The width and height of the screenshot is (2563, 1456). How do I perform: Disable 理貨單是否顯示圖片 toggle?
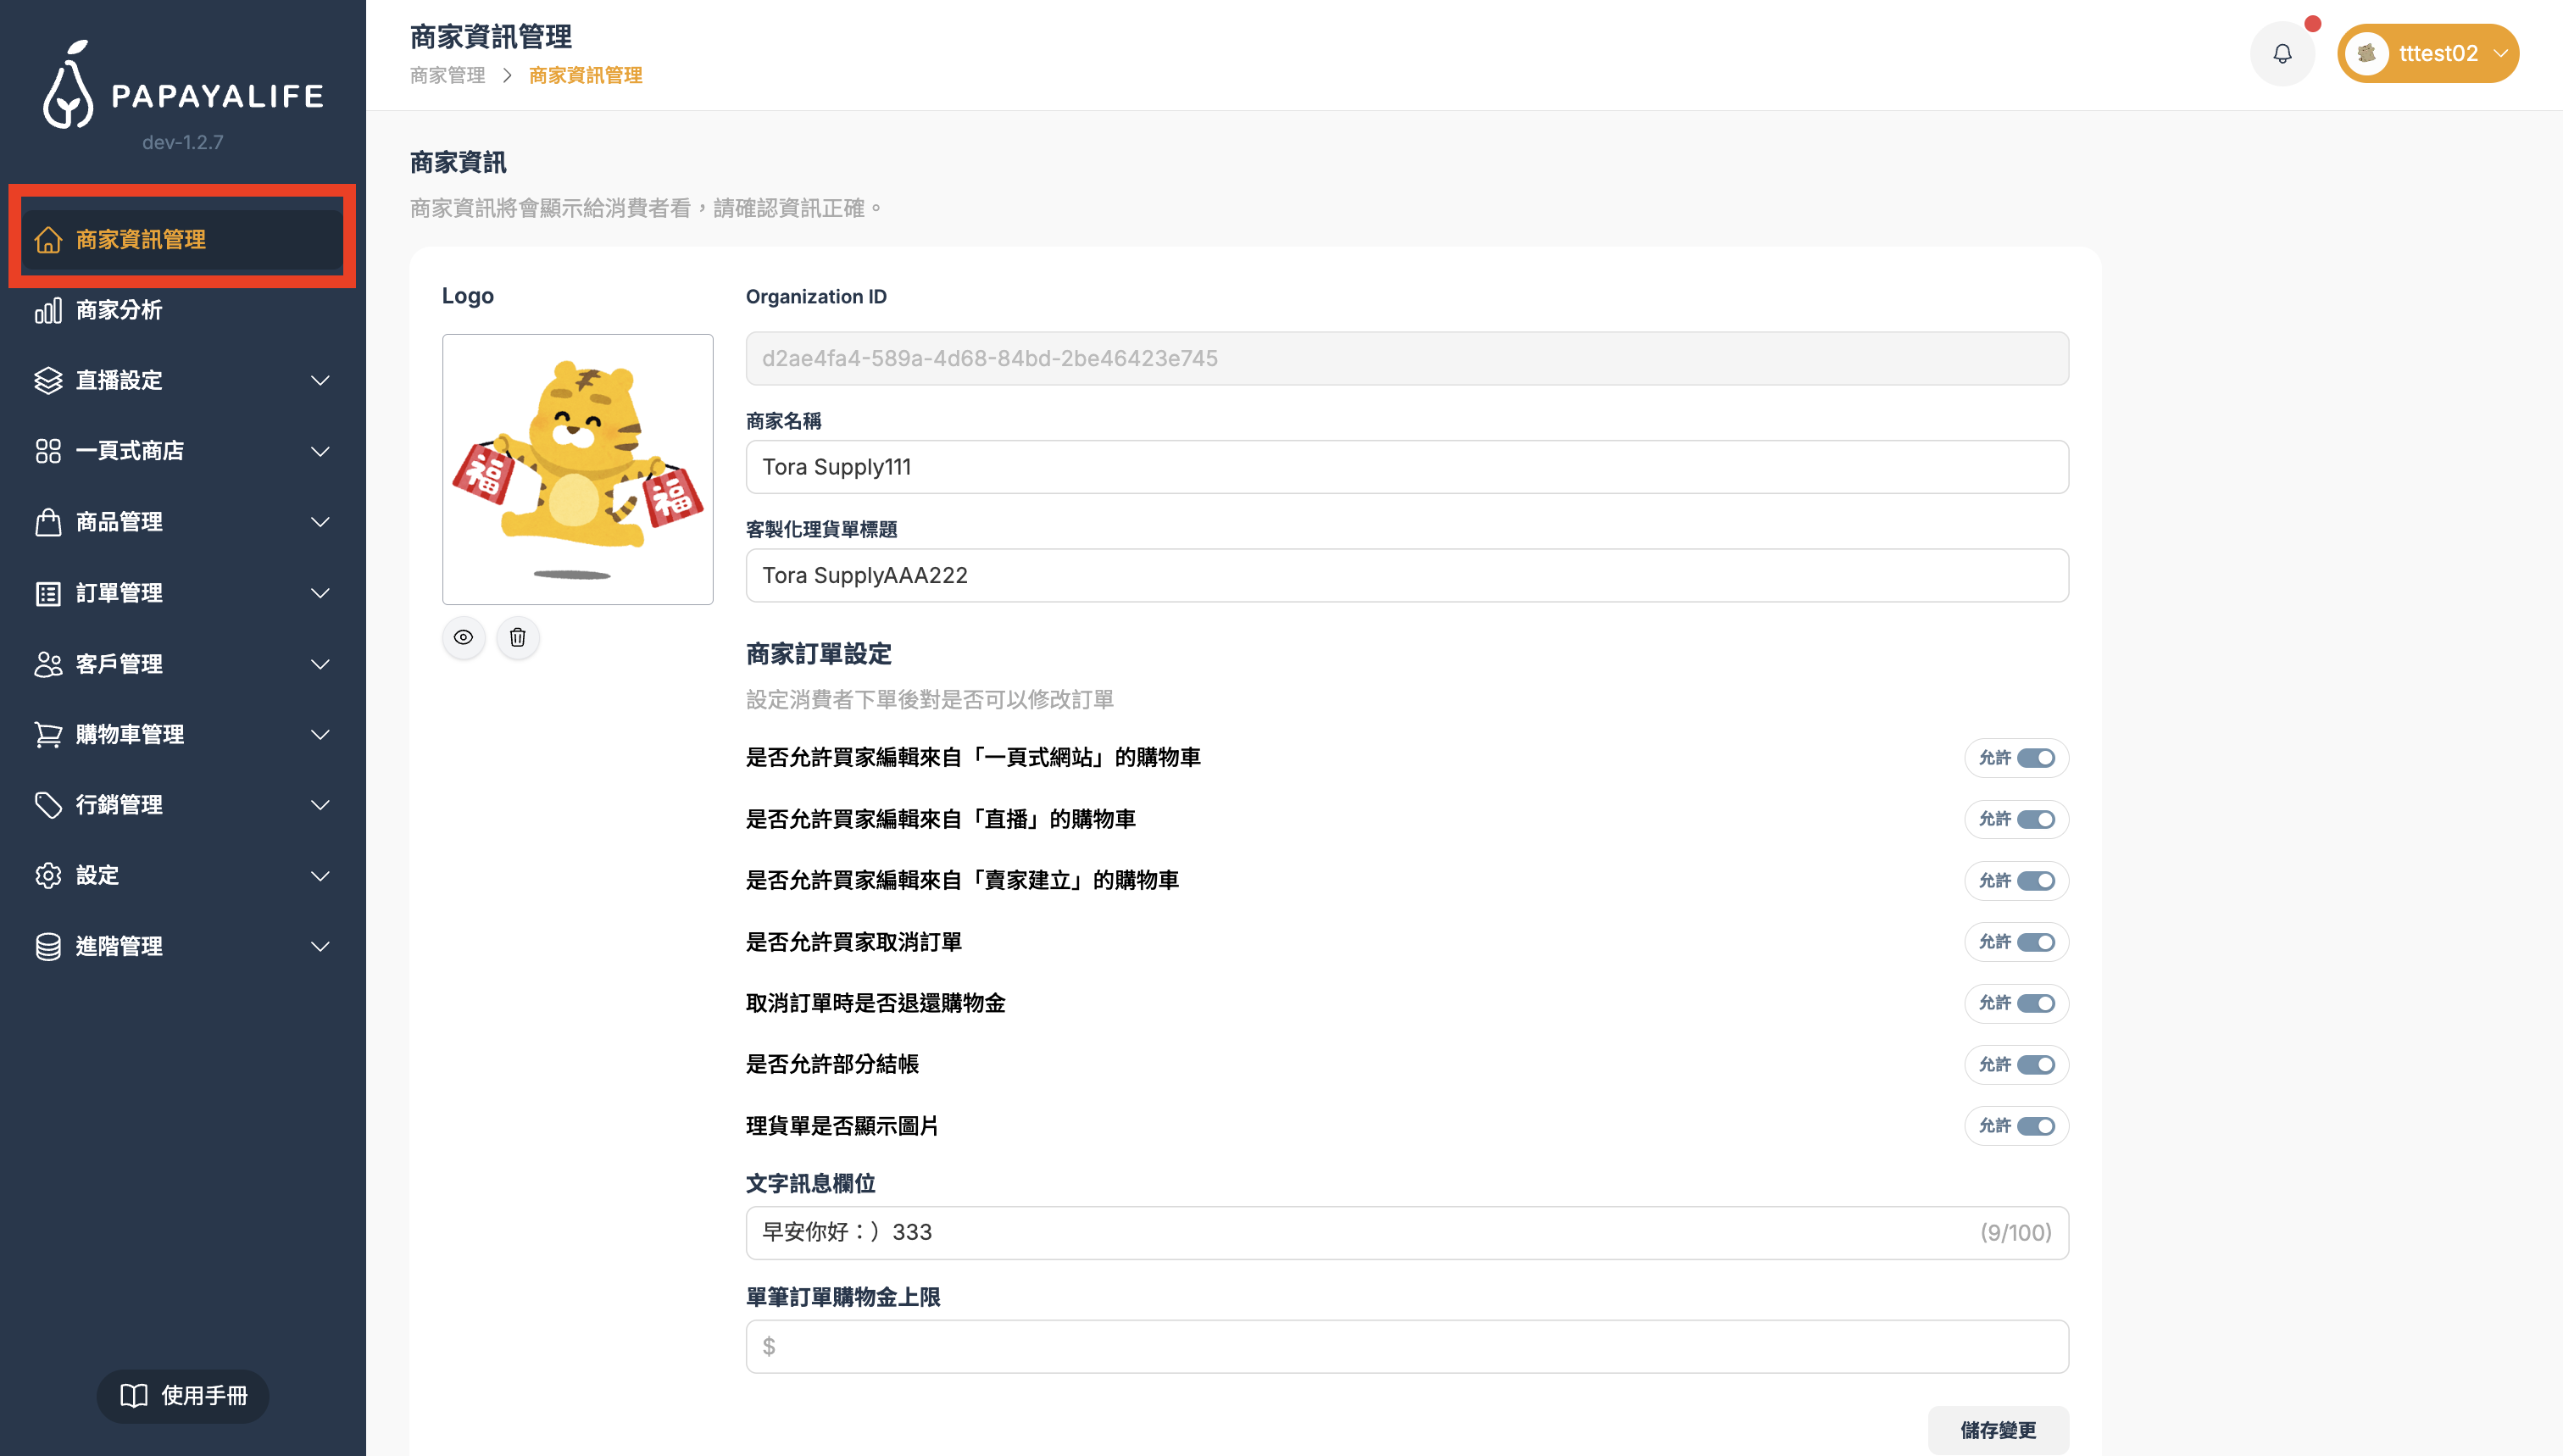(x=2036, y=1125)
